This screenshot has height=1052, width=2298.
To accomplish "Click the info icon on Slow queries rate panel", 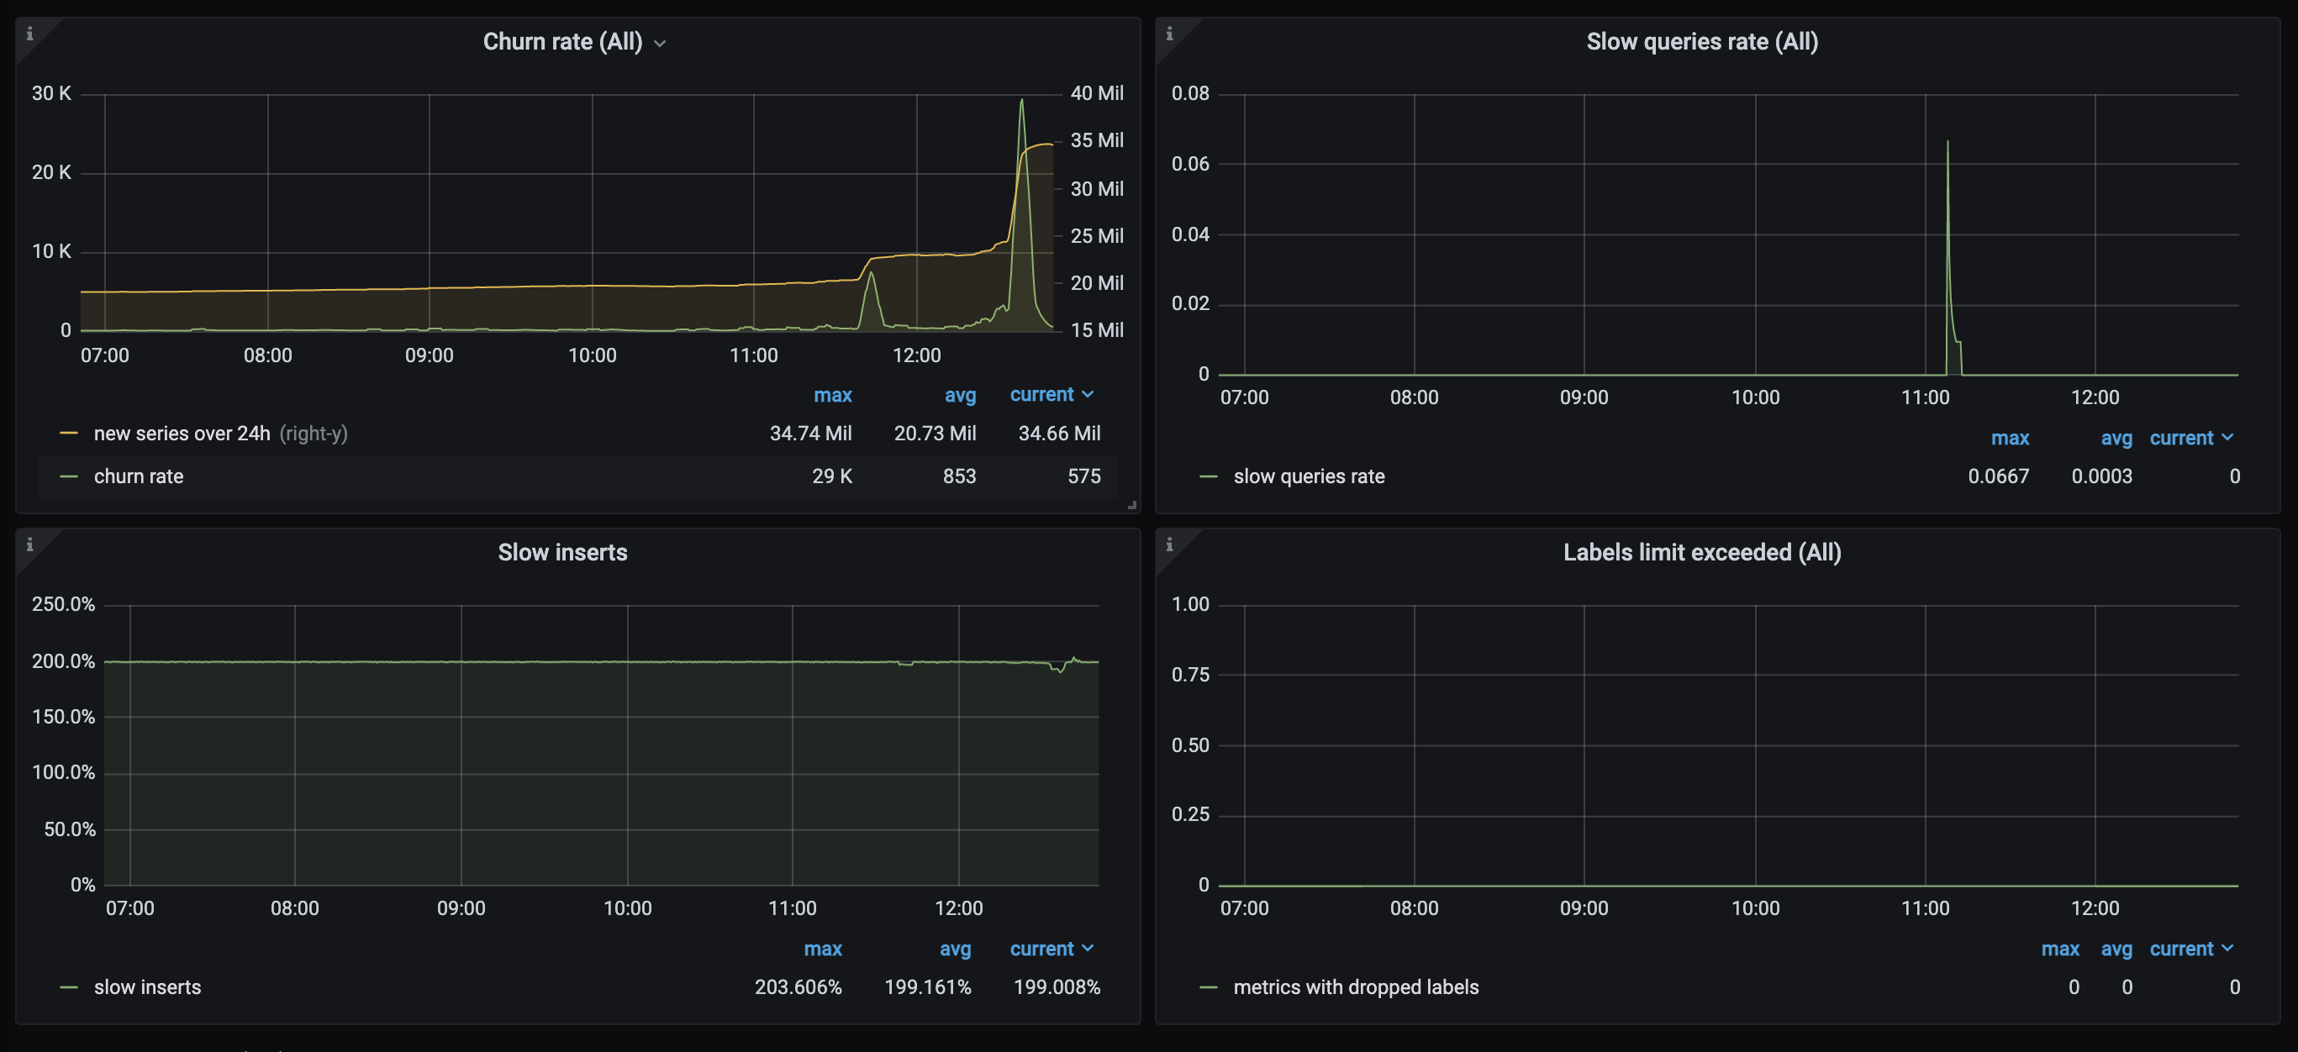I will 1170,34.
